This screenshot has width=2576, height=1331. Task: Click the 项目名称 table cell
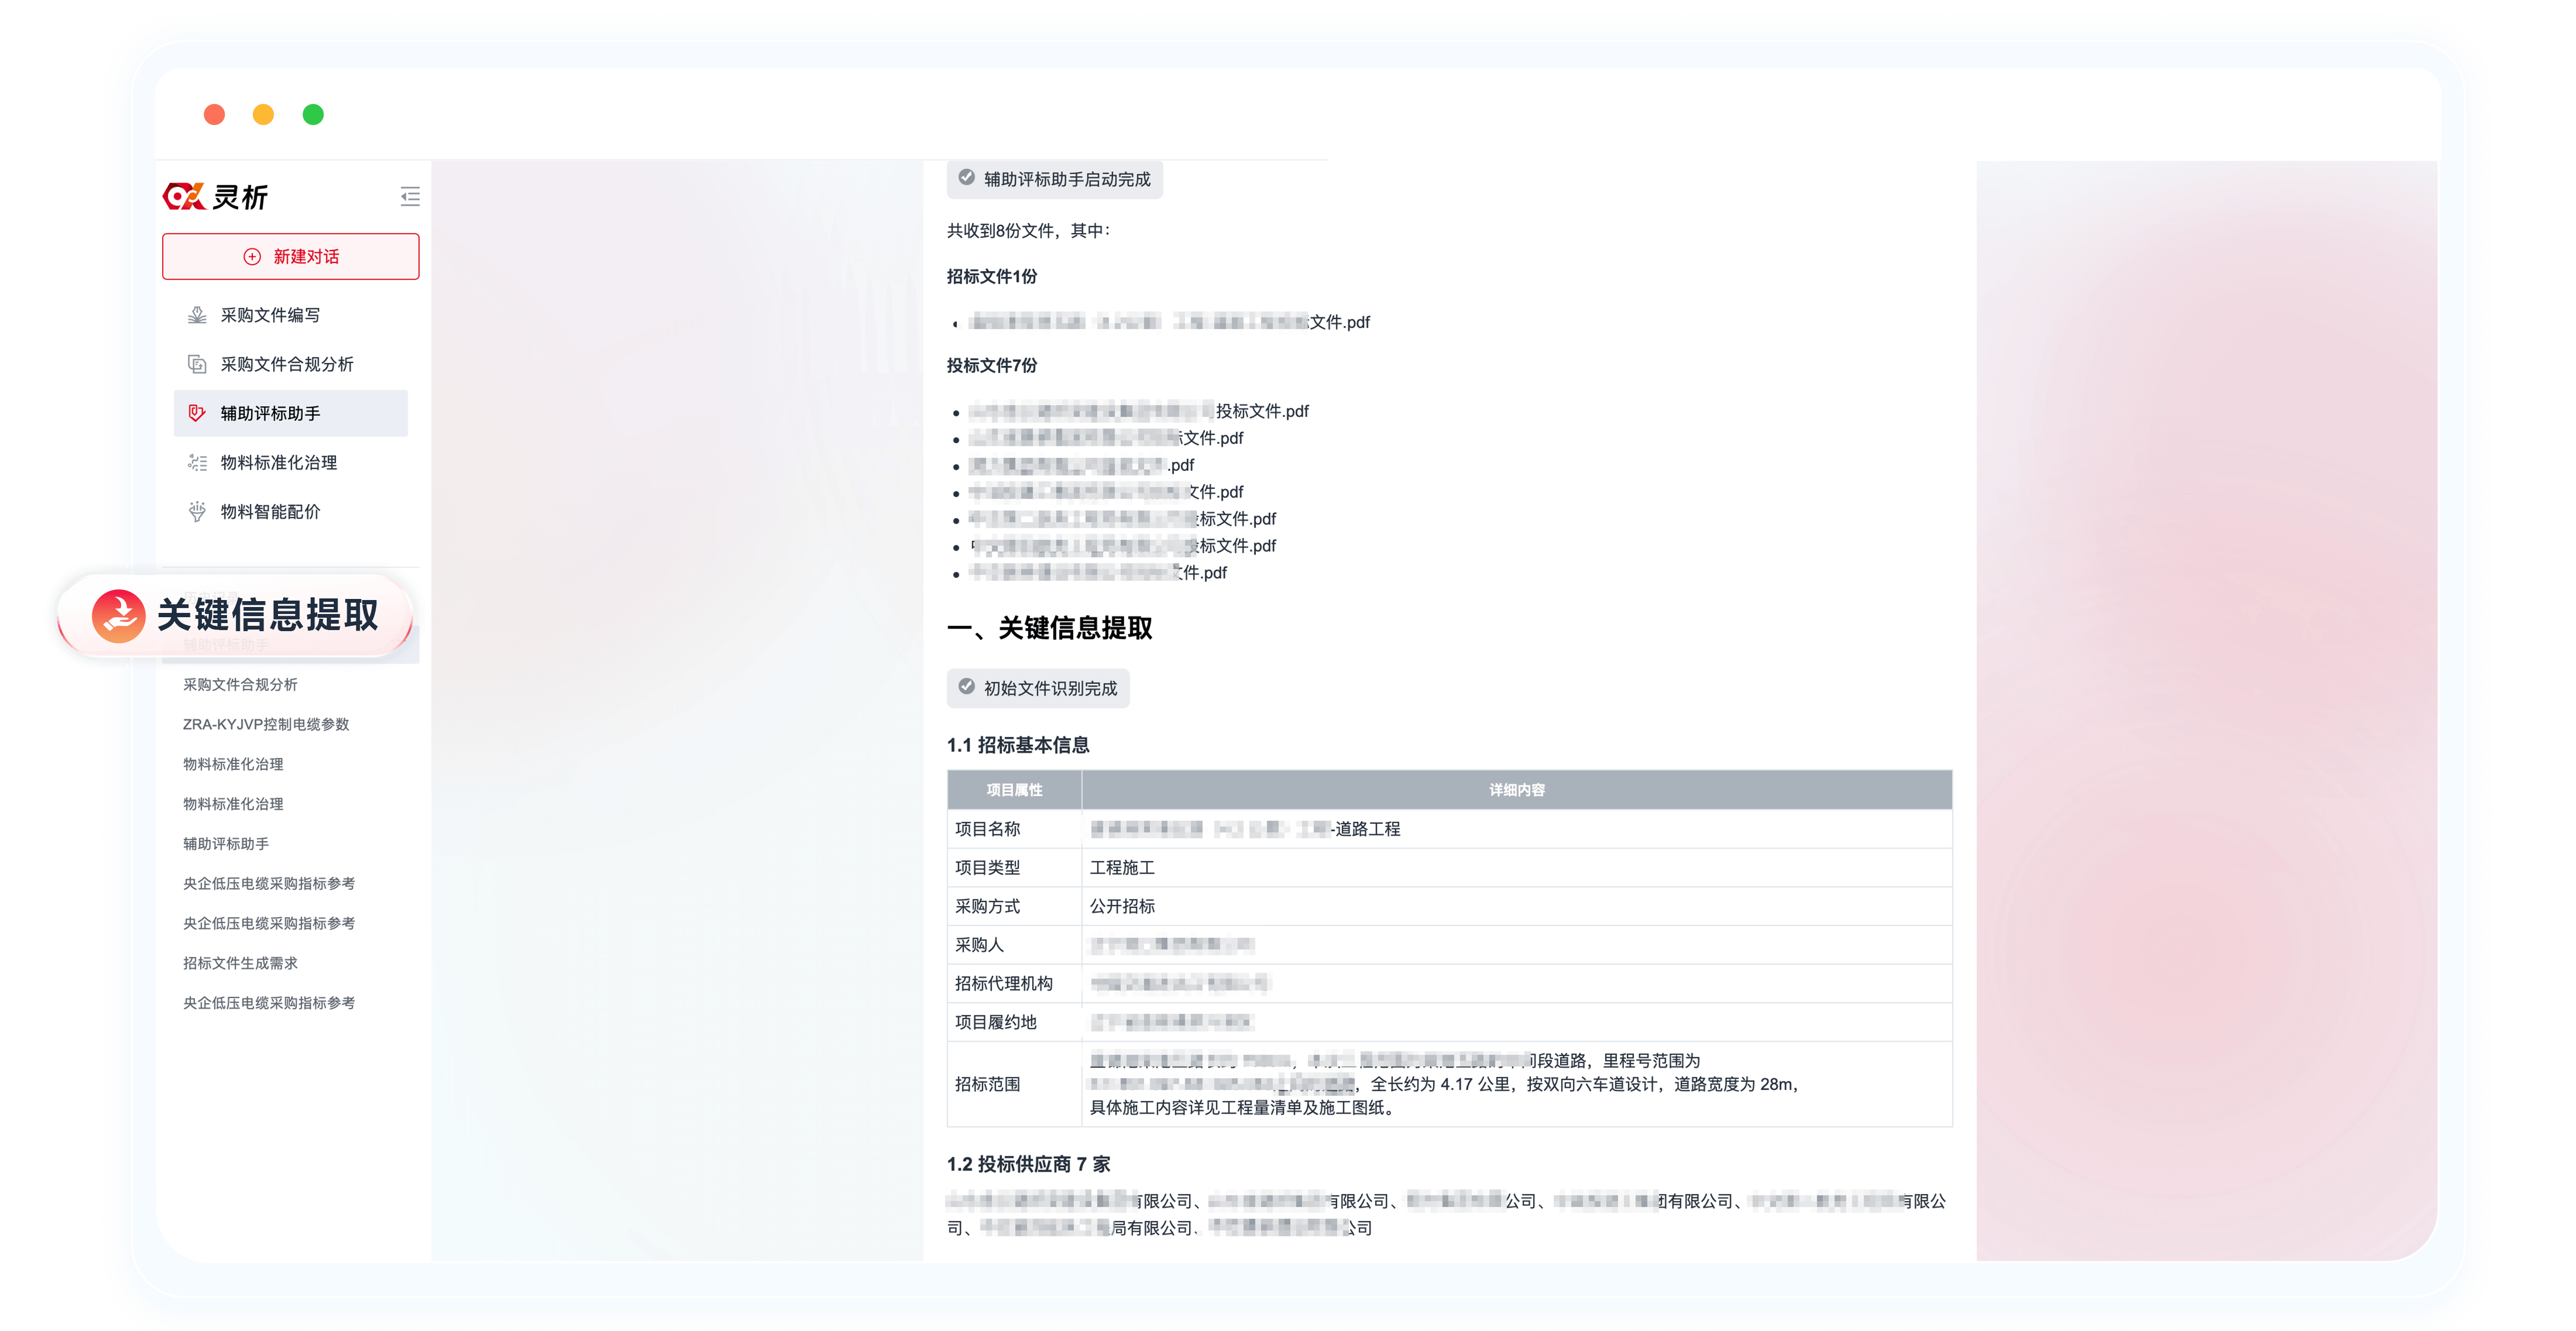[x=1014, y=829]
